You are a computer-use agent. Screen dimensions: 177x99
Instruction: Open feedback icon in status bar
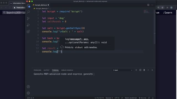click(x=149, y=98)
